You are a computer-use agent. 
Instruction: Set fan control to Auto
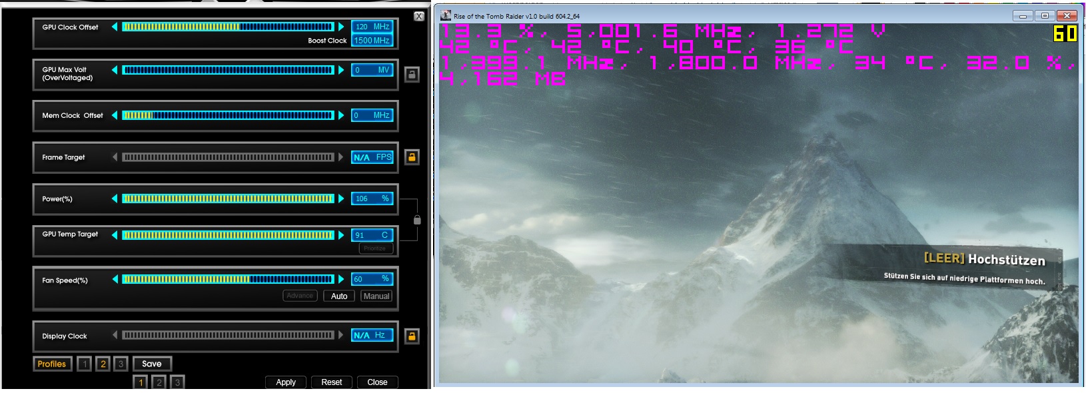pos(339,296)
